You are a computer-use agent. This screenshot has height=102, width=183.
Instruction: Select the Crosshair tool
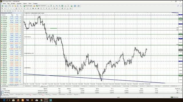click(5, 8)
